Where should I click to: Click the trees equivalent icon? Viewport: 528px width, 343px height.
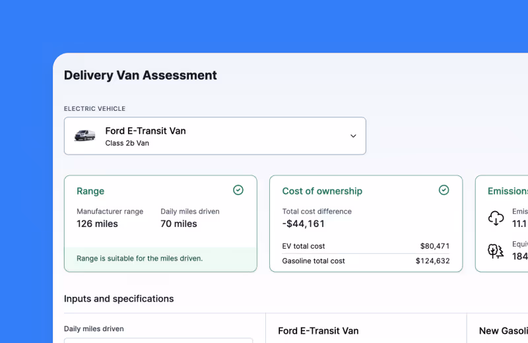pyautogui.click(x=496, y=251)
